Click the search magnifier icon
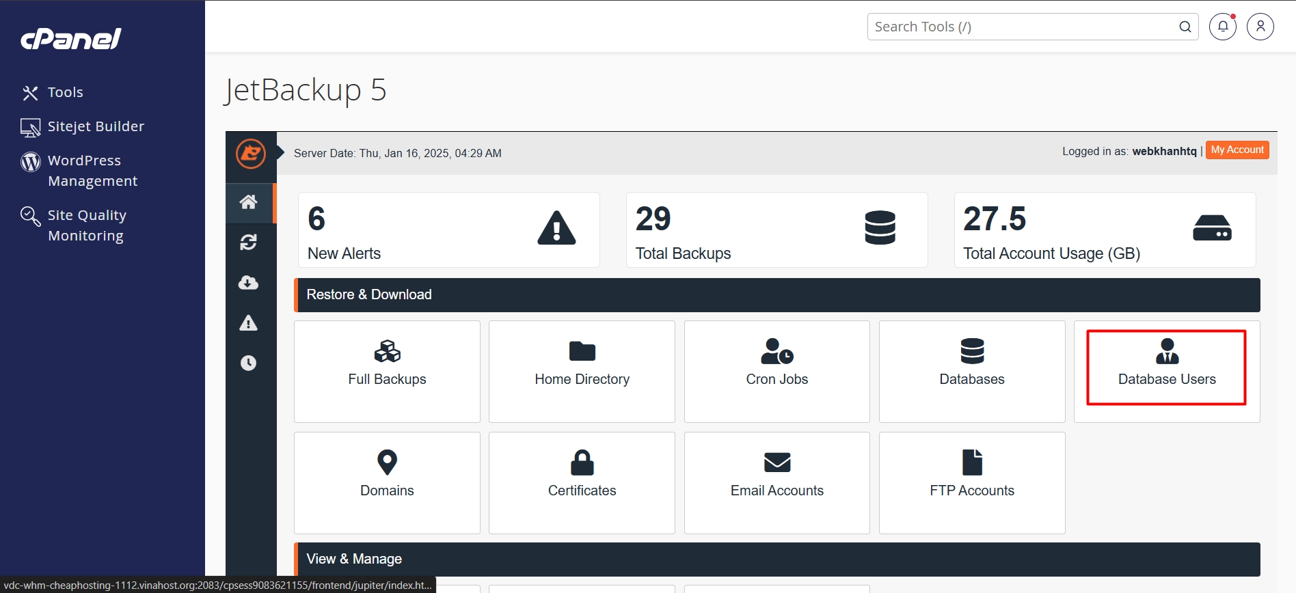This screenshot has width=1296, height=593. [x=1185, y=27]
